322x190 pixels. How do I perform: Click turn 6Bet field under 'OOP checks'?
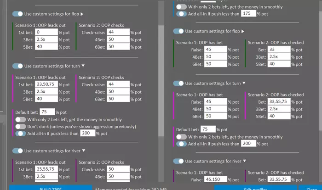click(x=118, y=99)
